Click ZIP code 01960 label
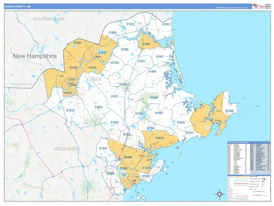 click(x=128, y=157)
